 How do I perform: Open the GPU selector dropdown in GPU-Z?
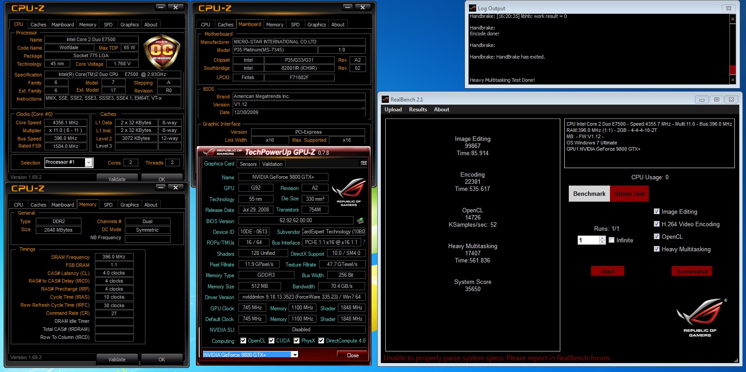294,355
